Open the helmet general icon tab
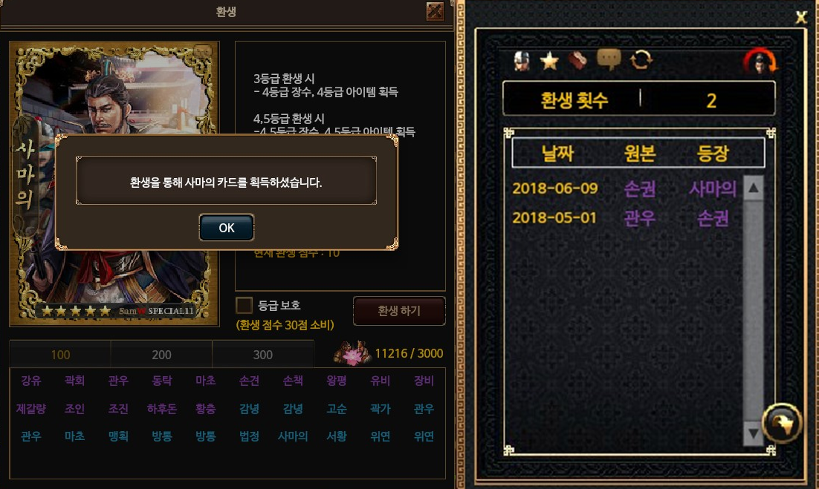Viewport: 819px width, 489px height. coord(521,61)
